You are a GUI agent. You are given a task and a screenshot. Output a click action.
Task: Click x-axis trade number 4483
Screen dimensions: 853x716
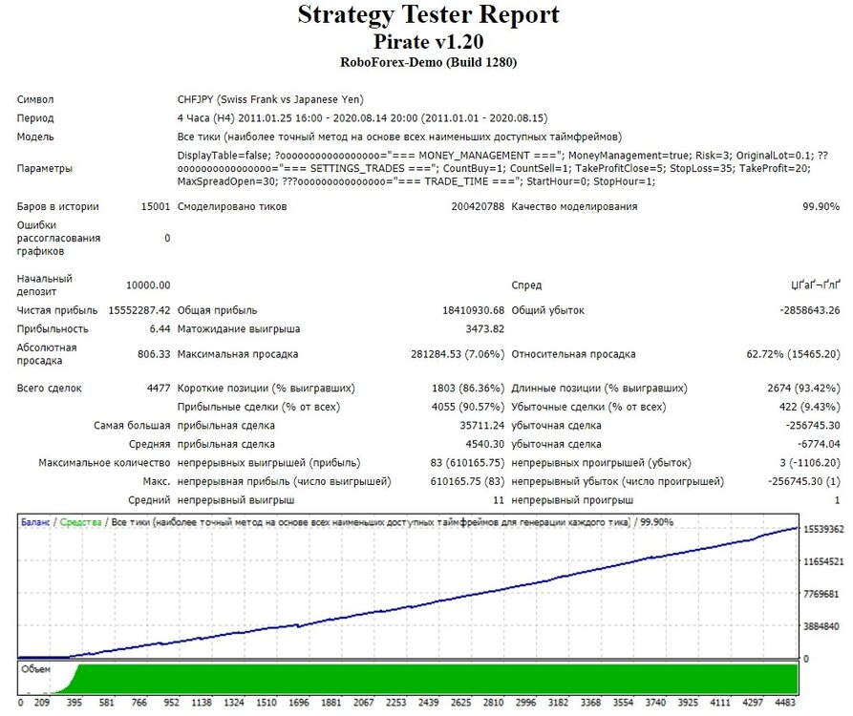pos(785,703)
